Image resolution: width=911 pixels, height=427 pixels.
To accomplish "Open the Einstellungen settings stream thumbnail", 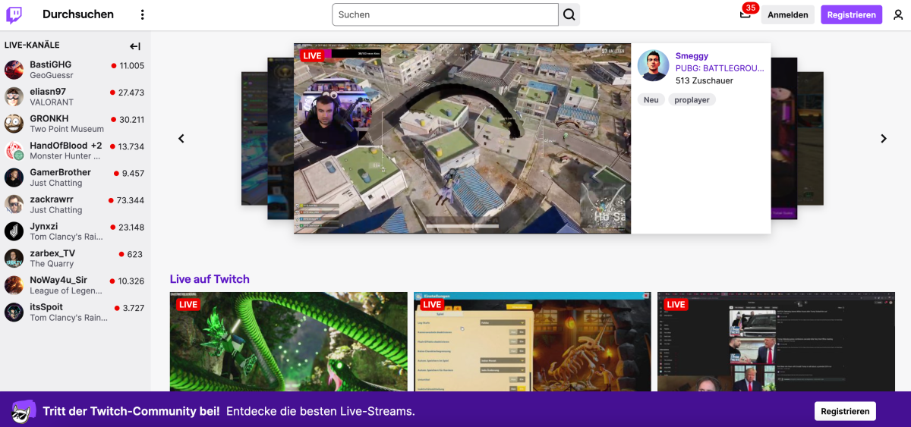I will 532,341.
